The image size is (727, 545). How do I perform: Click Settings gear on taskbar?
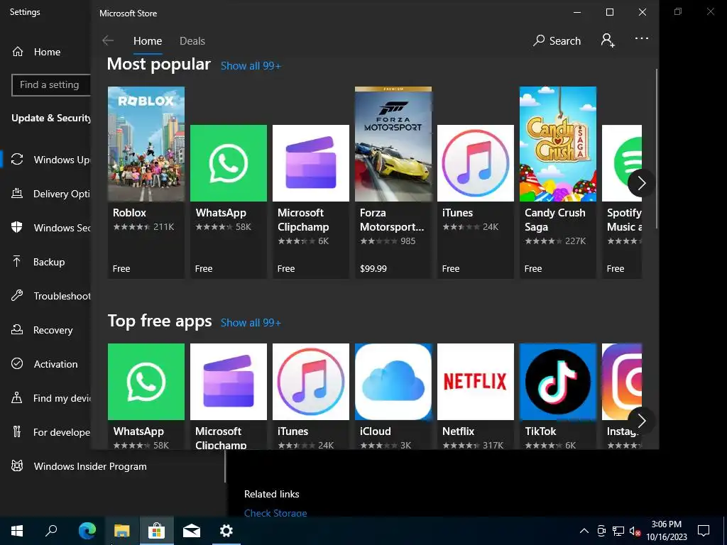pyautogui.click(x=226, y=531)
